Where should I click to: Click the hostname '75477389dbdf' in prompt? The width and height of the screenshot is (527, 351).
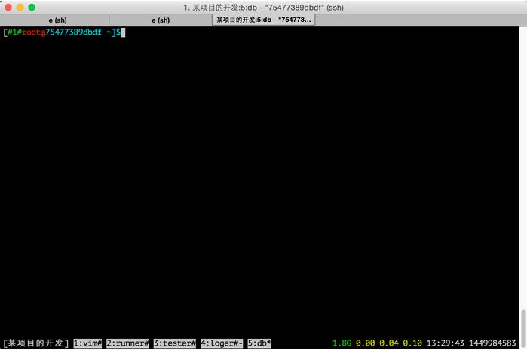point(73,32)
